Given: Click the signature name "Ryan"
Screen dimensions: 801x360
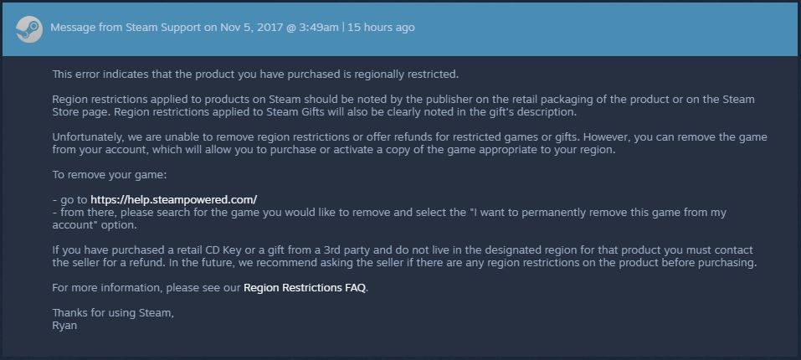Looking at the screenshot, I should pos(64,326).
